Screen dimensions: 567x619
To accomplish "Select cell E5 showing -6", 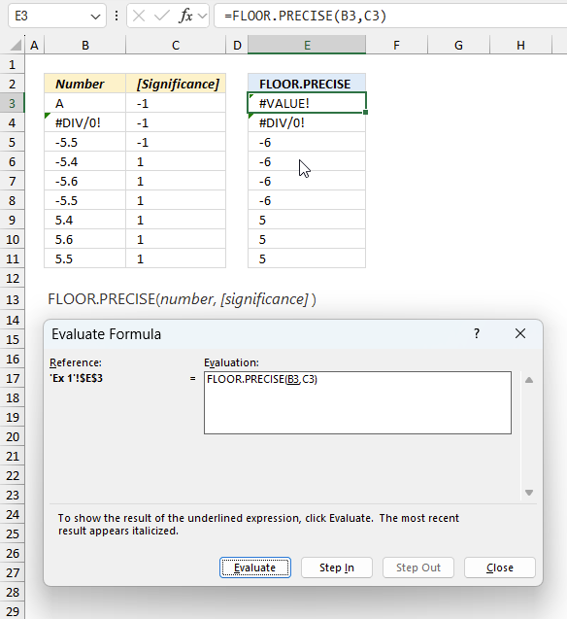I will 307,142.
